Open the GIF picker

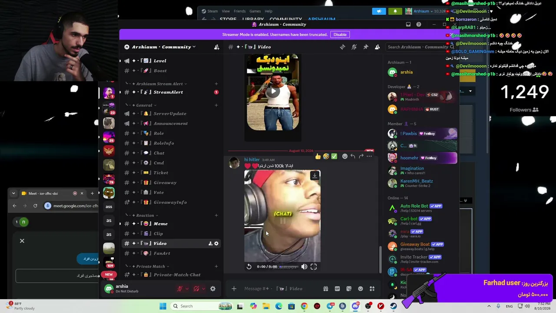point(337,289)
